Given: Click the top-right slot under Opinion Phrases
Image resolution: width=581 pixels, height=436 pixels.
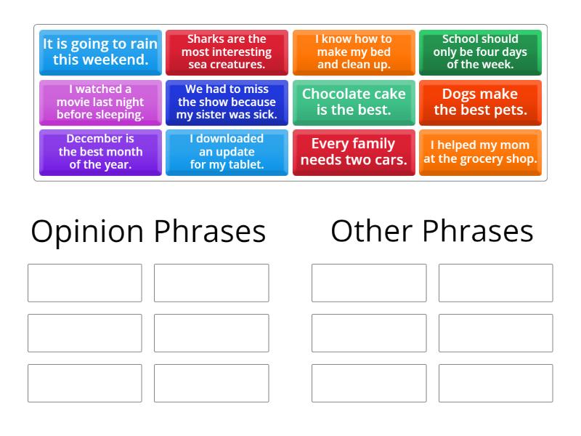Looking at the screenshot, I should [x=211, y=283].
